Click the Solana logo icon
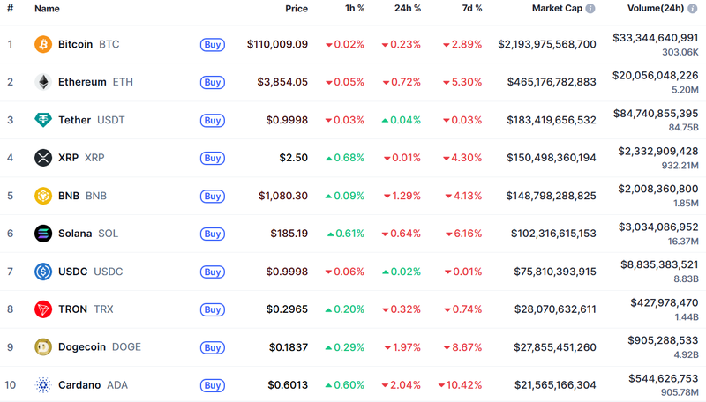The height and width of the screenshot is (402, 706). coord(42,234)
